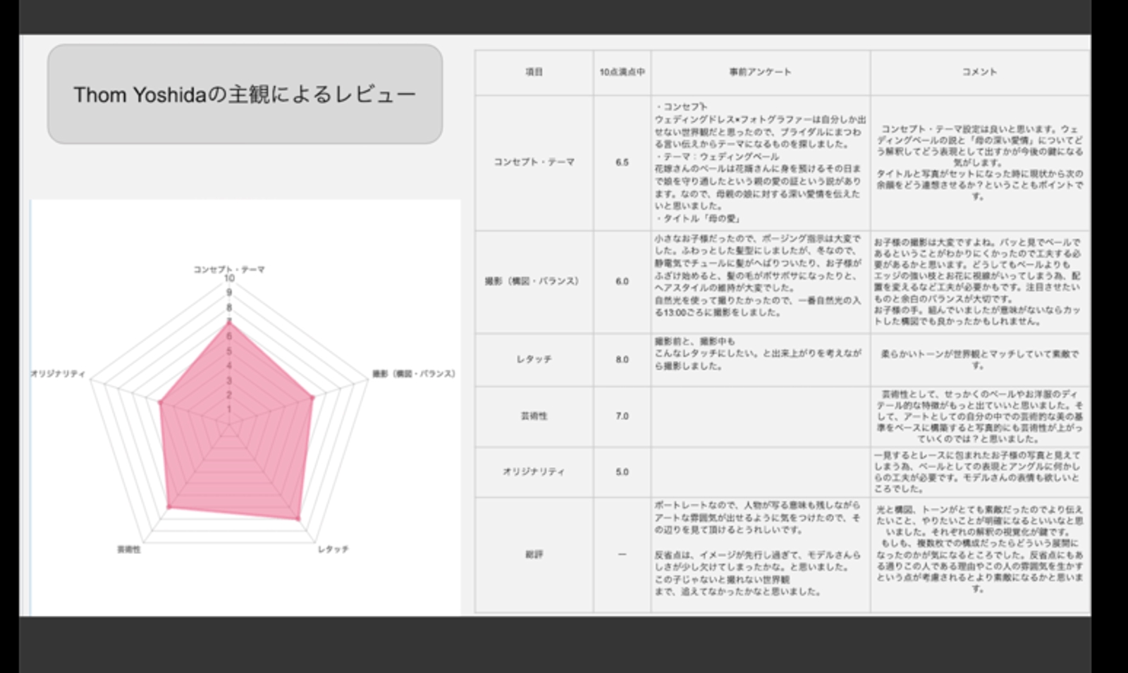Click the empty 芸術性 survey answer cell
Screen dimensions: 1128x673
pyautogui.click(x=760, y=416)
